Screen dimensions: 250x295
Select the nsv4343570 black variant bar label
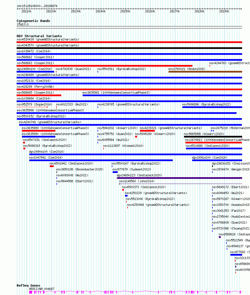click(48, 45)
